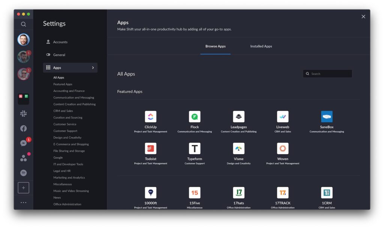This screenshot has width=384, height=228.
Task: Switch to the Installed Apps tab
Action: click(x=261, y=46)
